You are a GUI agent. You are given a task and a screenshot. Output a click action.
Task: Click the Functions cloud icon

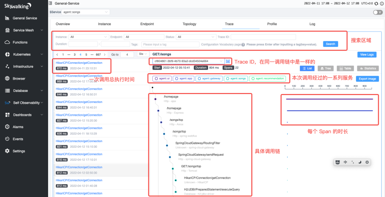[7, 42]
